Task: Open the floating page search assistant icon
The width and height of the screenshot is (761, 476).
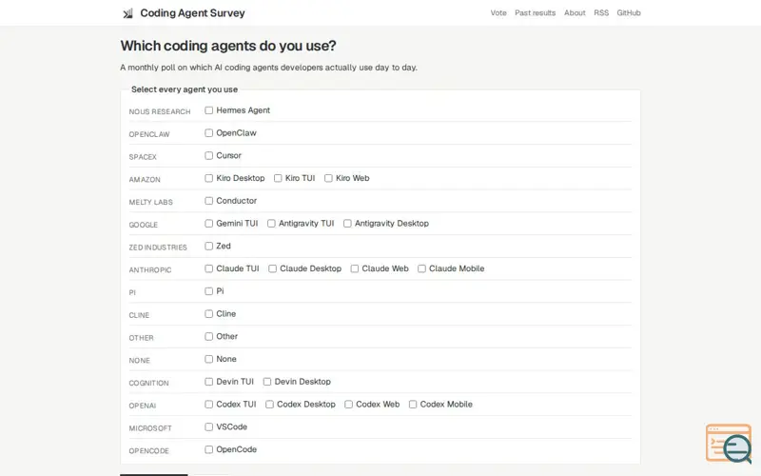Action: [x=729, y=444]
